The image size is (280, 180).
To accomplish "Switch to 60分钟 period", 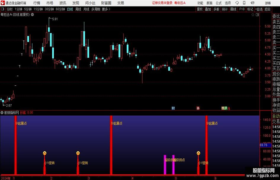I will pos(60,9).
